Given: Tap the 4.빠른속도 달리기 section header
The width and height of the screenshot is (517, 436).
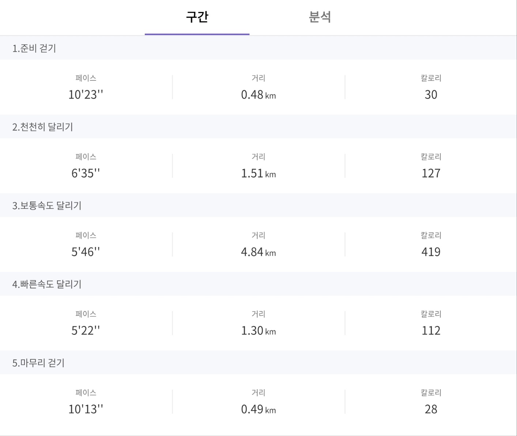Looking at the screenshot, I should coord(47,284).
